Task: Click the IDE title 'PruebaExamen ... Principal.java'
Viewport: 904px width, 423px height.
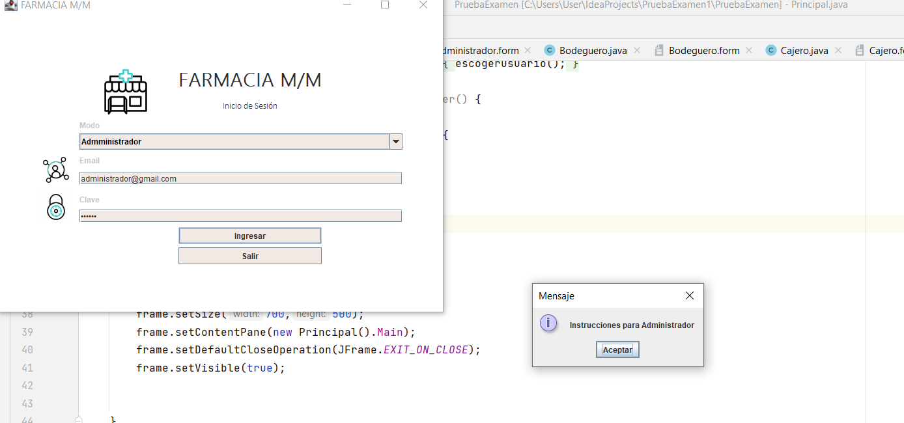Action: click(x=651, y=5)
